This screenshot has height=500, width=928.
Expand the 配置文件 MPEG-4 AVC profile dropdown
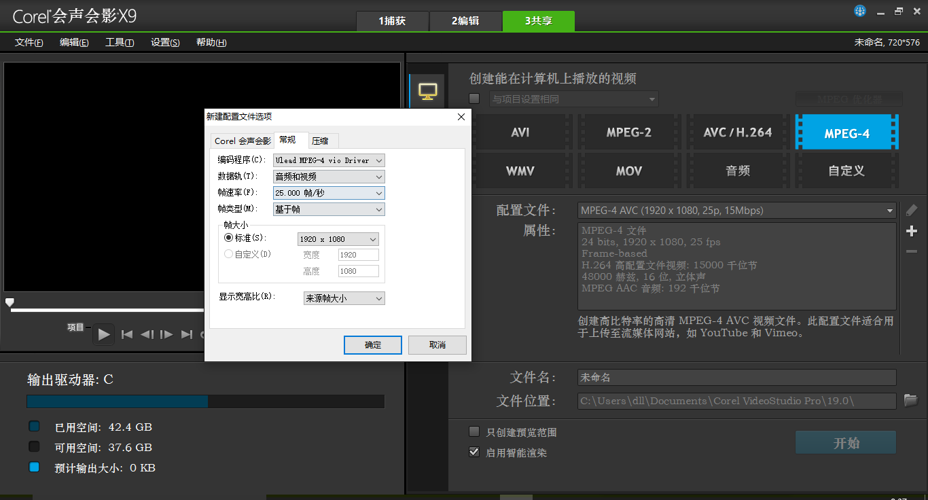tap(737, 211)
